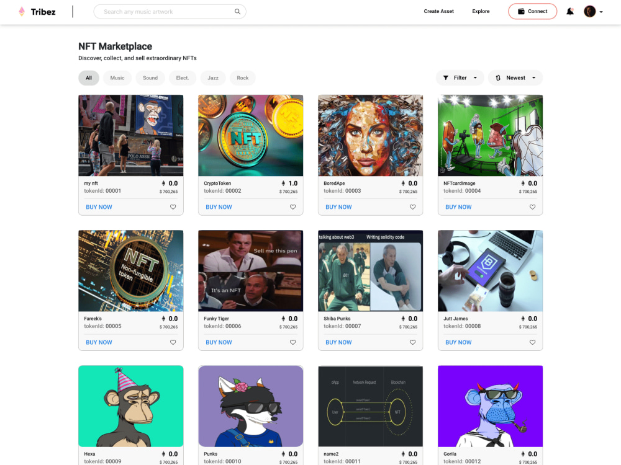Buy the my nft token
This screenshot has width=621, height=465.
(99, 207)
